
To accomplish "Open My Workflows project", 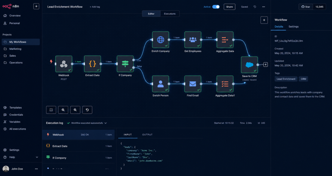I will click(21, 42).
